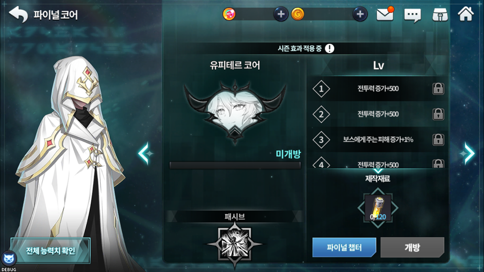The height and width of the screenshot is (272, 484).
Task: Open the DEBUG cat icon
Action: [x=8, y=258]
